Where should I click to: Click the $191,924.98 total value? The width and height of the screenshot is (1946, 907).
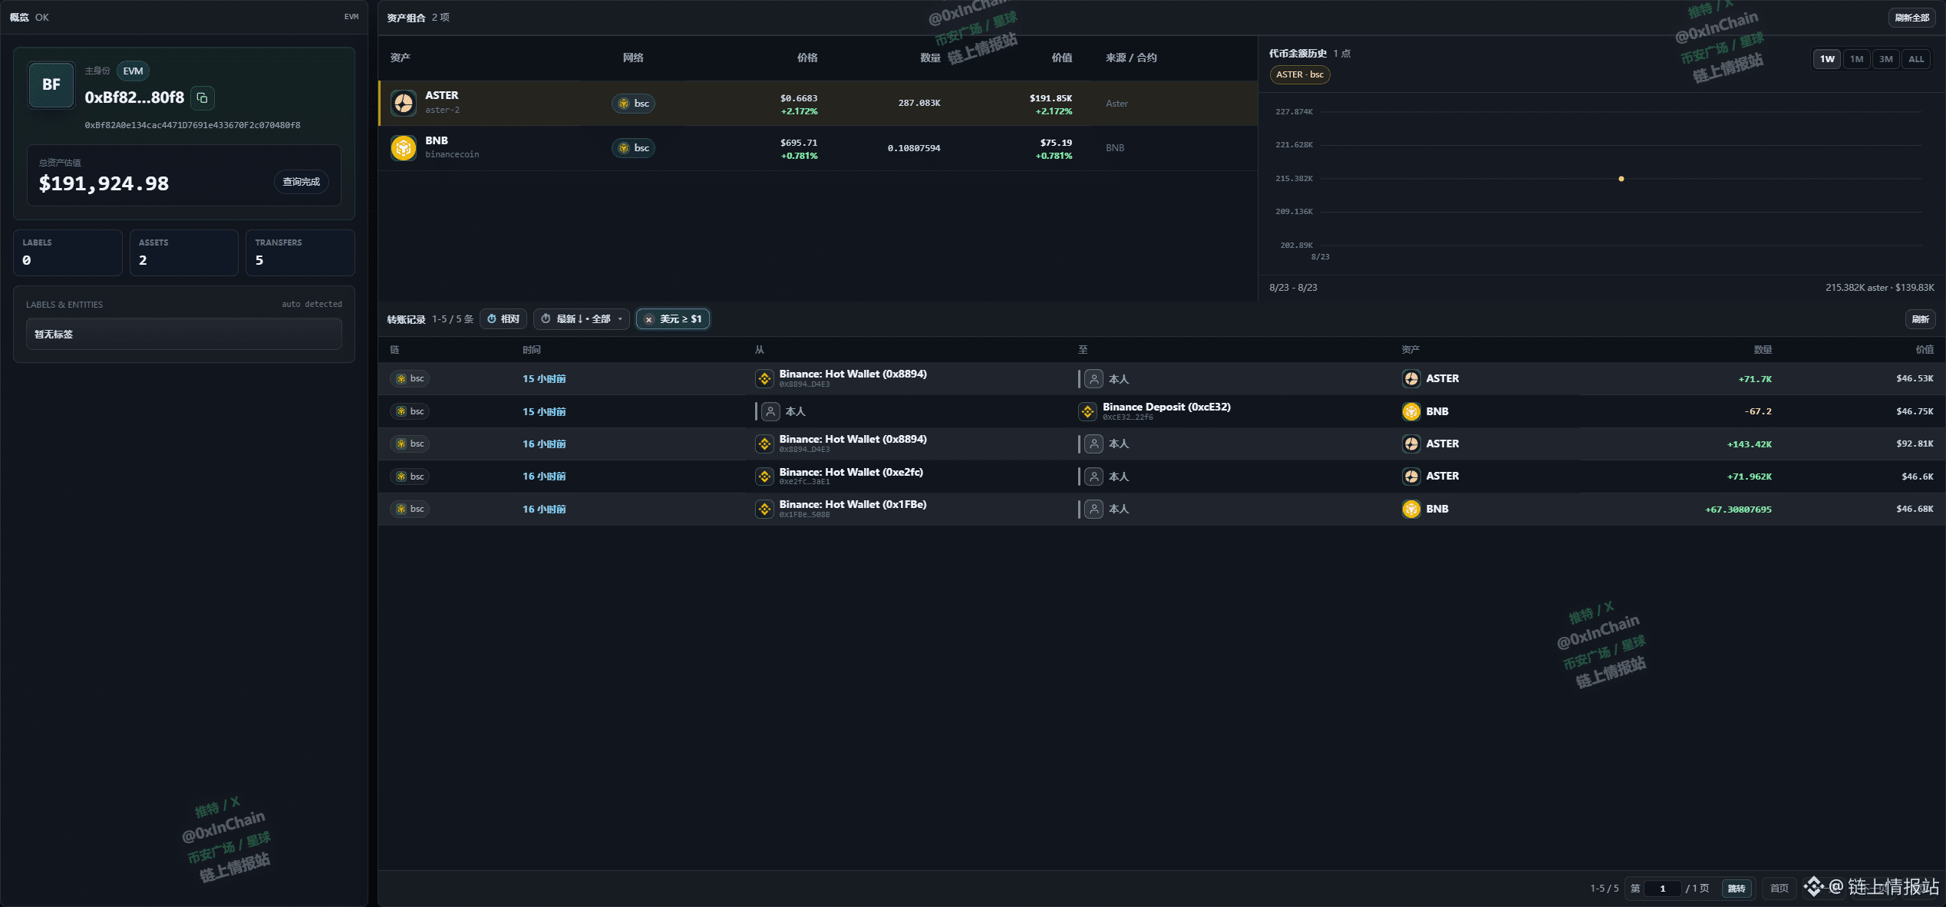click(104, 183)
